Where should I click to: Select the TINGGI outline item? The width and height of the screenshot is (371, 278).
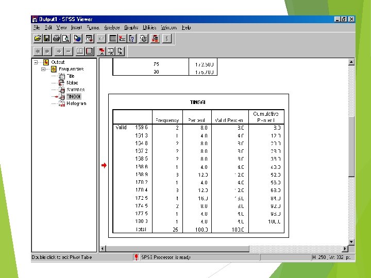tap(74, 96)
